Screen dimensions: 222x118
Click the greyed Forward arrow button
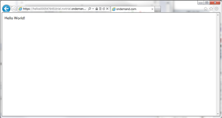point(14,9)
